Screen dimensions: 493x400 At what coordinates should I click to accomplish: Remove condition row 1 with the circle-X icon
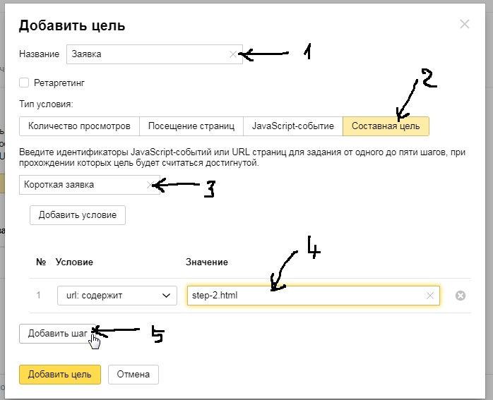(461, 296)
